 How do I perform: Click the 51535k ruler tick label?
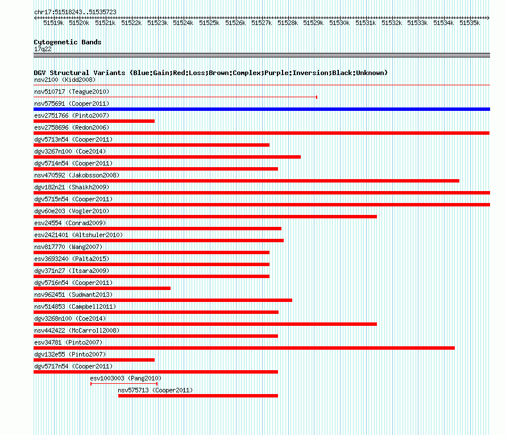click(x=470, y=23)
